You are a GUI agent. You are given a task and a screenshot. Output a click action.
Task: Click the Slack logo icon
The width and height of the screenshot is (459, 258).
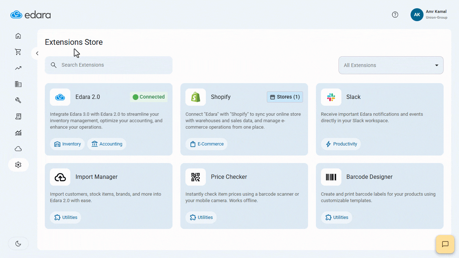coord(331,97)
